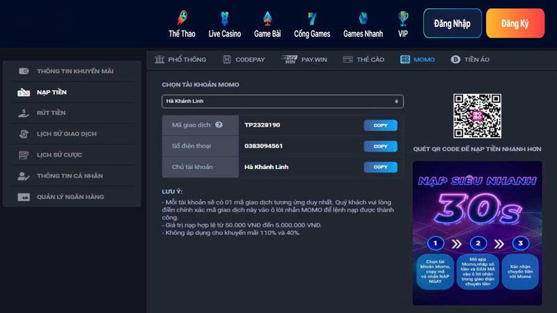Click the NẠP SIÊU NHANH 30s banner
The width and height of the screenshot is (557, 313).
pos(478,233)
